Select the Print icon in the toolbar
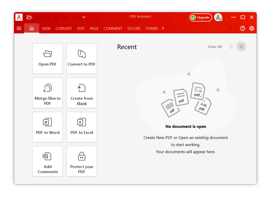 click(47, 17)
